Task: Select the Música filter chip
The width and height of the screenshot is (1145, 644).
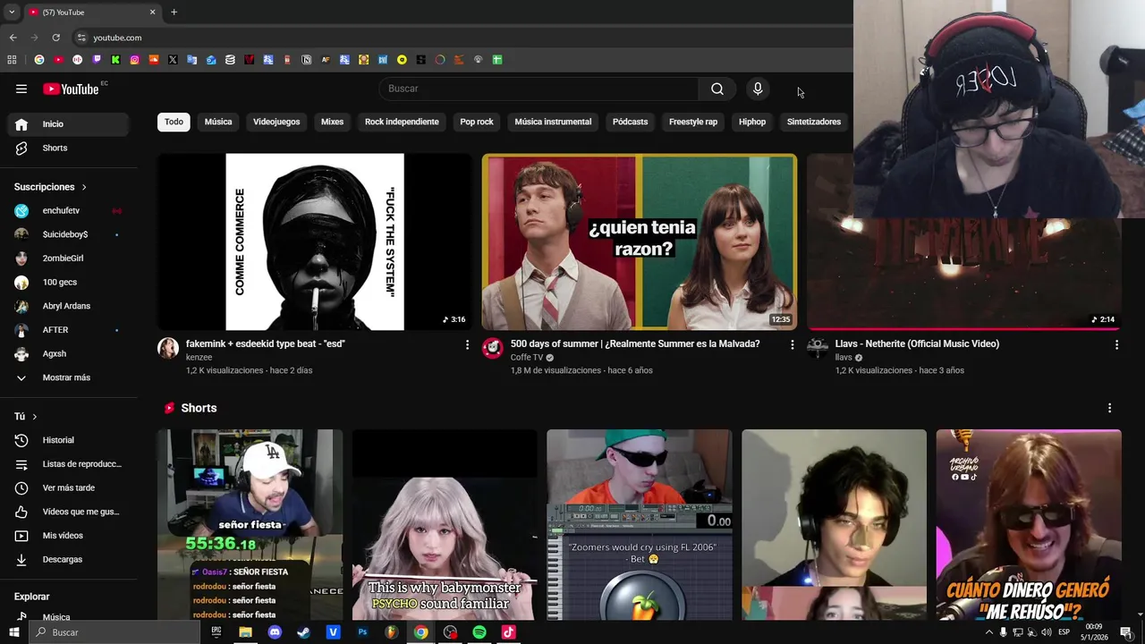Action: (x=218, y=122)
